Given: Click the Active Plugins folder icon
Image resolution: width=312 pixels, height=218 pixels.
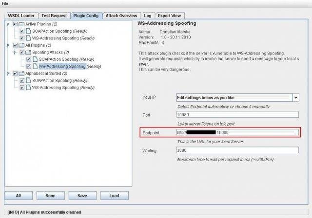Looking at the screenshot, I should [21, 24].
